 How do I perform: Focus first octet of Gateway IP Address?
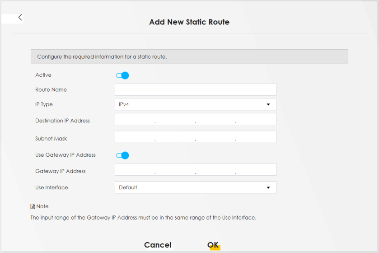pos(135,170)
